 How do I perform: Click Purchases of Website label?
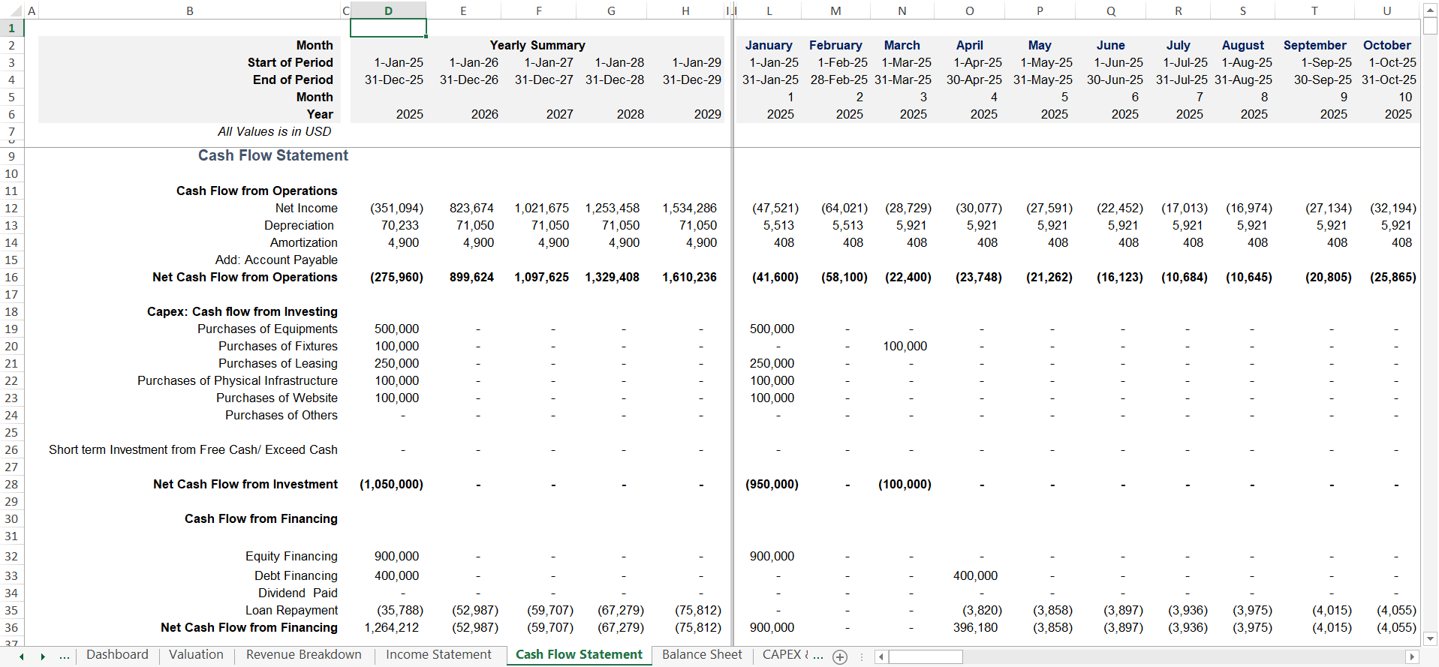(277, 398)
